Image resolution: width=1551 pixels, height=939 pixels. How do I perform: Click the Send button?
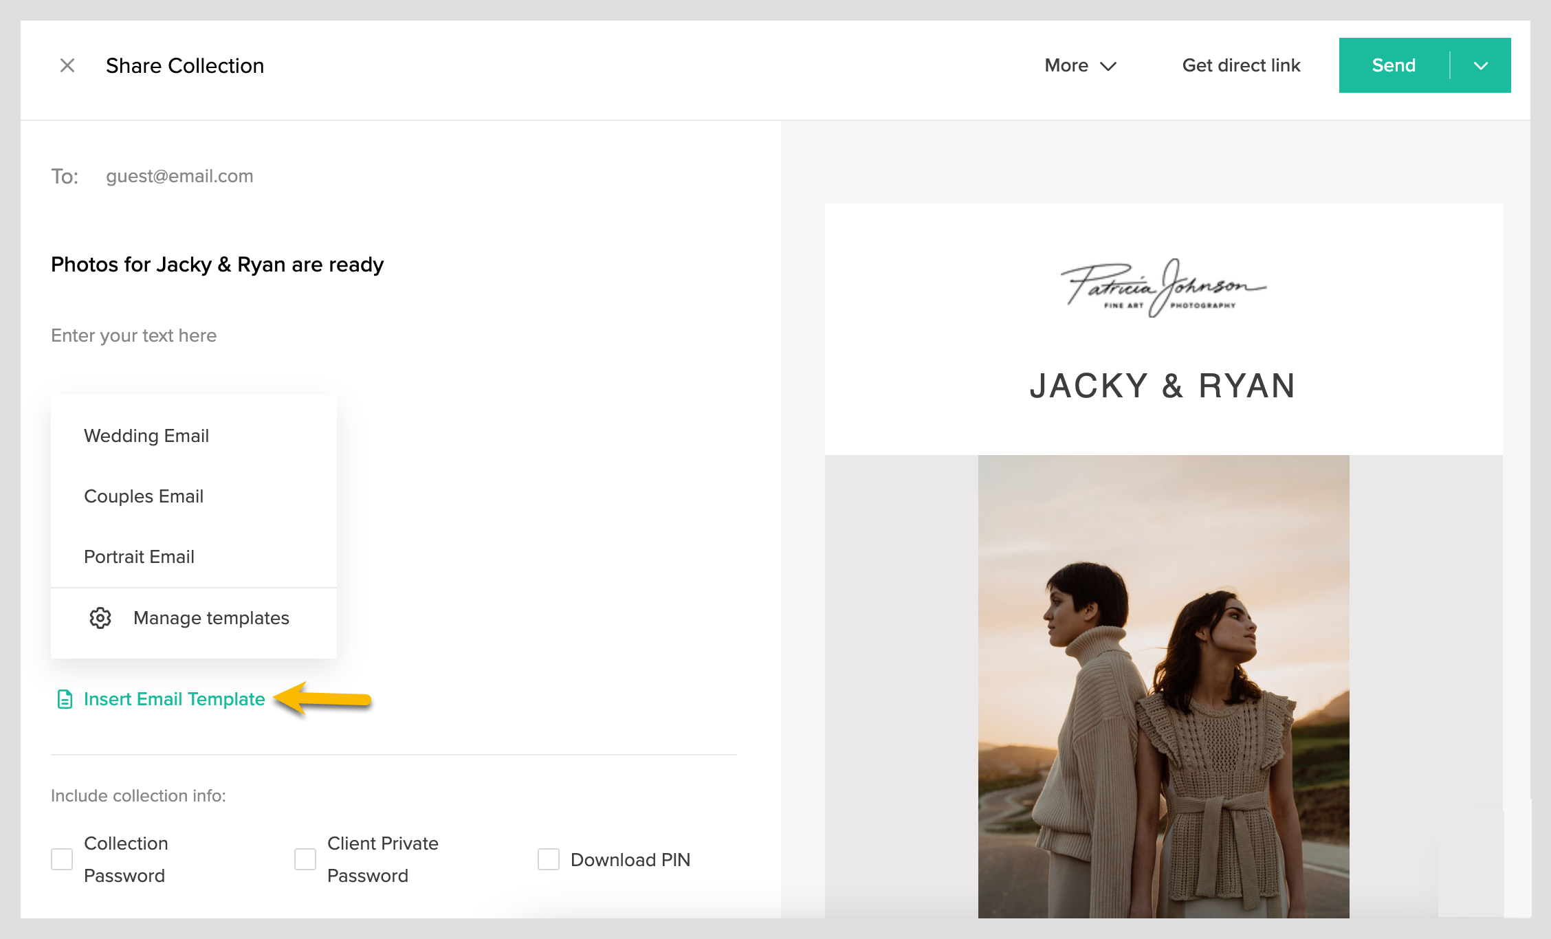pyautogui.click(x=1394, y=66)
